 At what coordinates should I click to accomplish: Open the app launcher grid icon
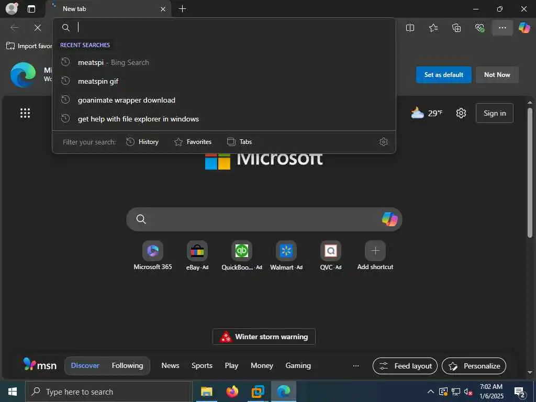pyautogui.click(x=25, y=113)
